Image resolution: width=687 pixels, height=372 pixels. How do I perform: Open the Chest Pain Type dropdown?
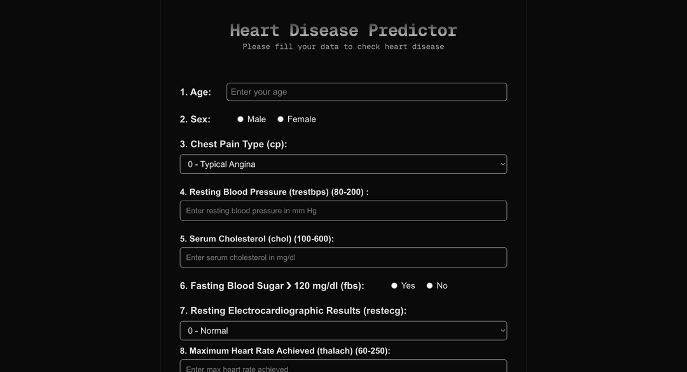coord(343,164)
